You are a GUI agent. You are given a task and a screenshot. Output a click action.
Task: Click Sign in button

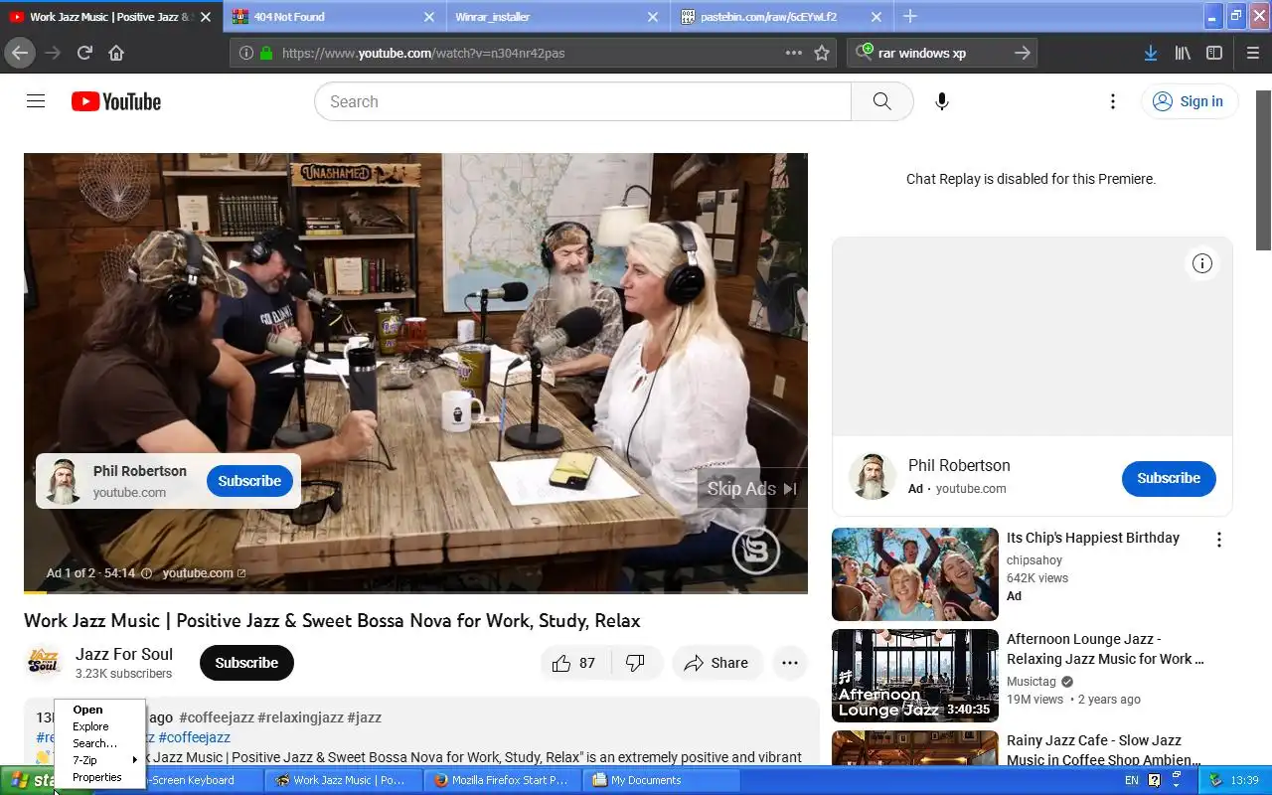pos(1190,101)
